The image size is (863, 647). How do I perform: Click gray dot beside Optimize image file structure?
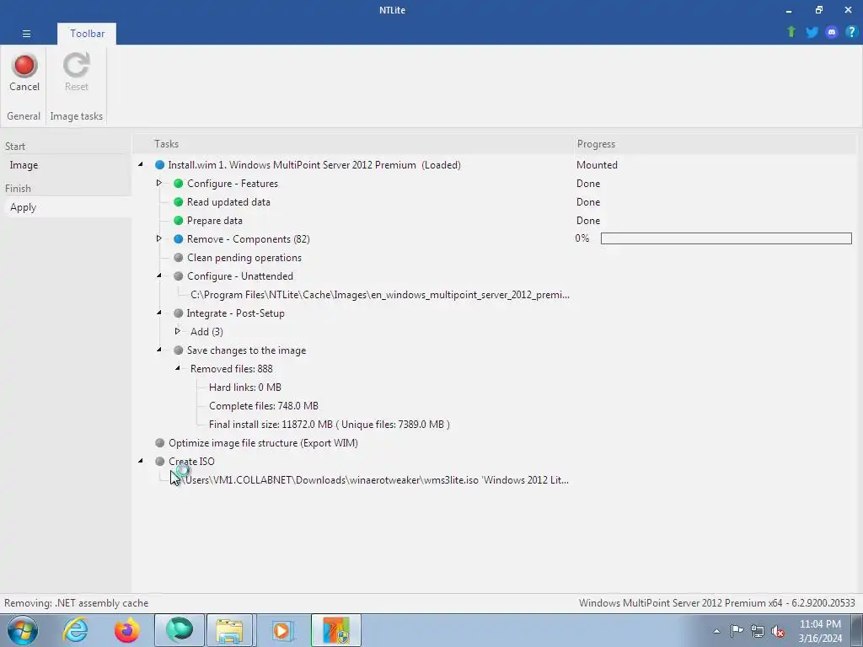click(x=159, y=443)
